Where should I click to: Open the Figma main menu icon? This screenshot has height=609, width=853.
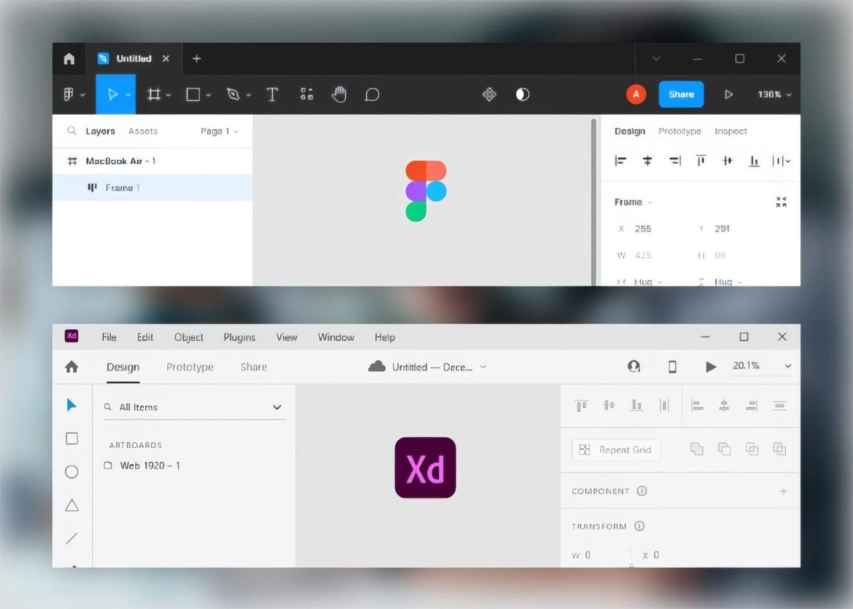[x=69, y=94]
